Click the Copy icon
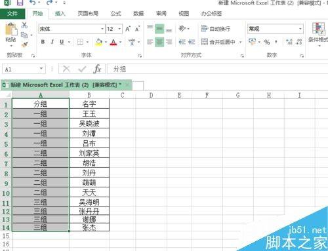Viewport: 328px width, 251px height. click(x=24, y=35)
